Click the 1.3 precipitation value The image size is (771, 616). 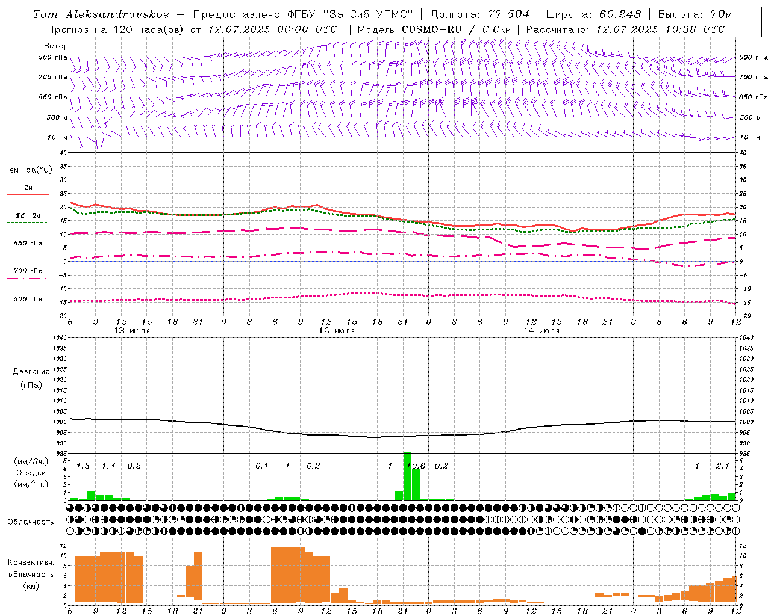83,466
